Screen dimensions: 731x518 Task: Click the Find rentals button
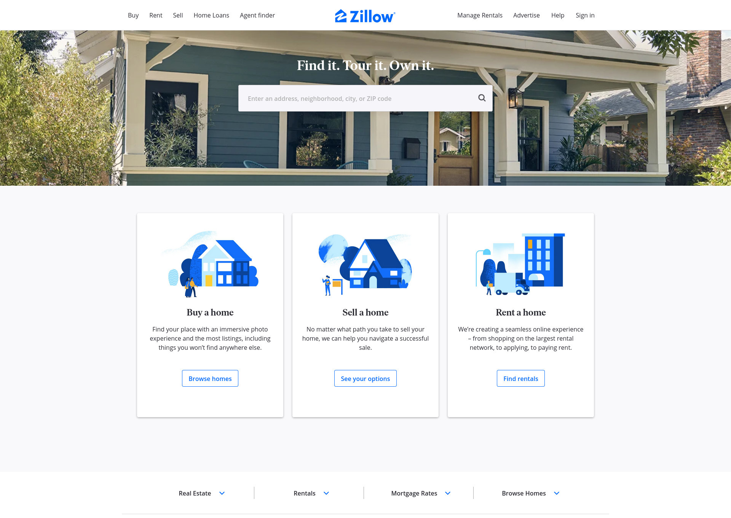[x=520, y=378]
